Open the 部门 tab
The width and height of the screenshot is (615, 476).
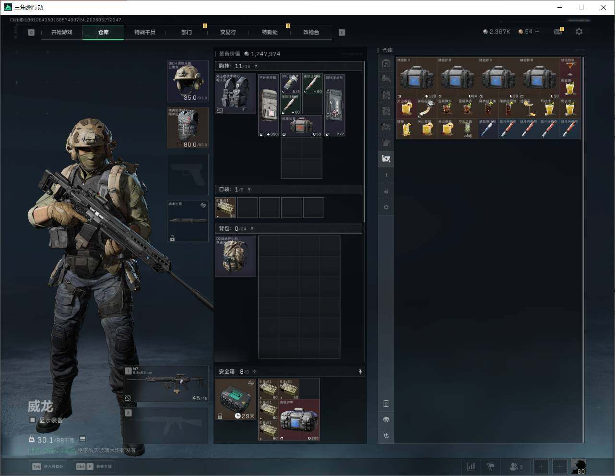(187, 32)
